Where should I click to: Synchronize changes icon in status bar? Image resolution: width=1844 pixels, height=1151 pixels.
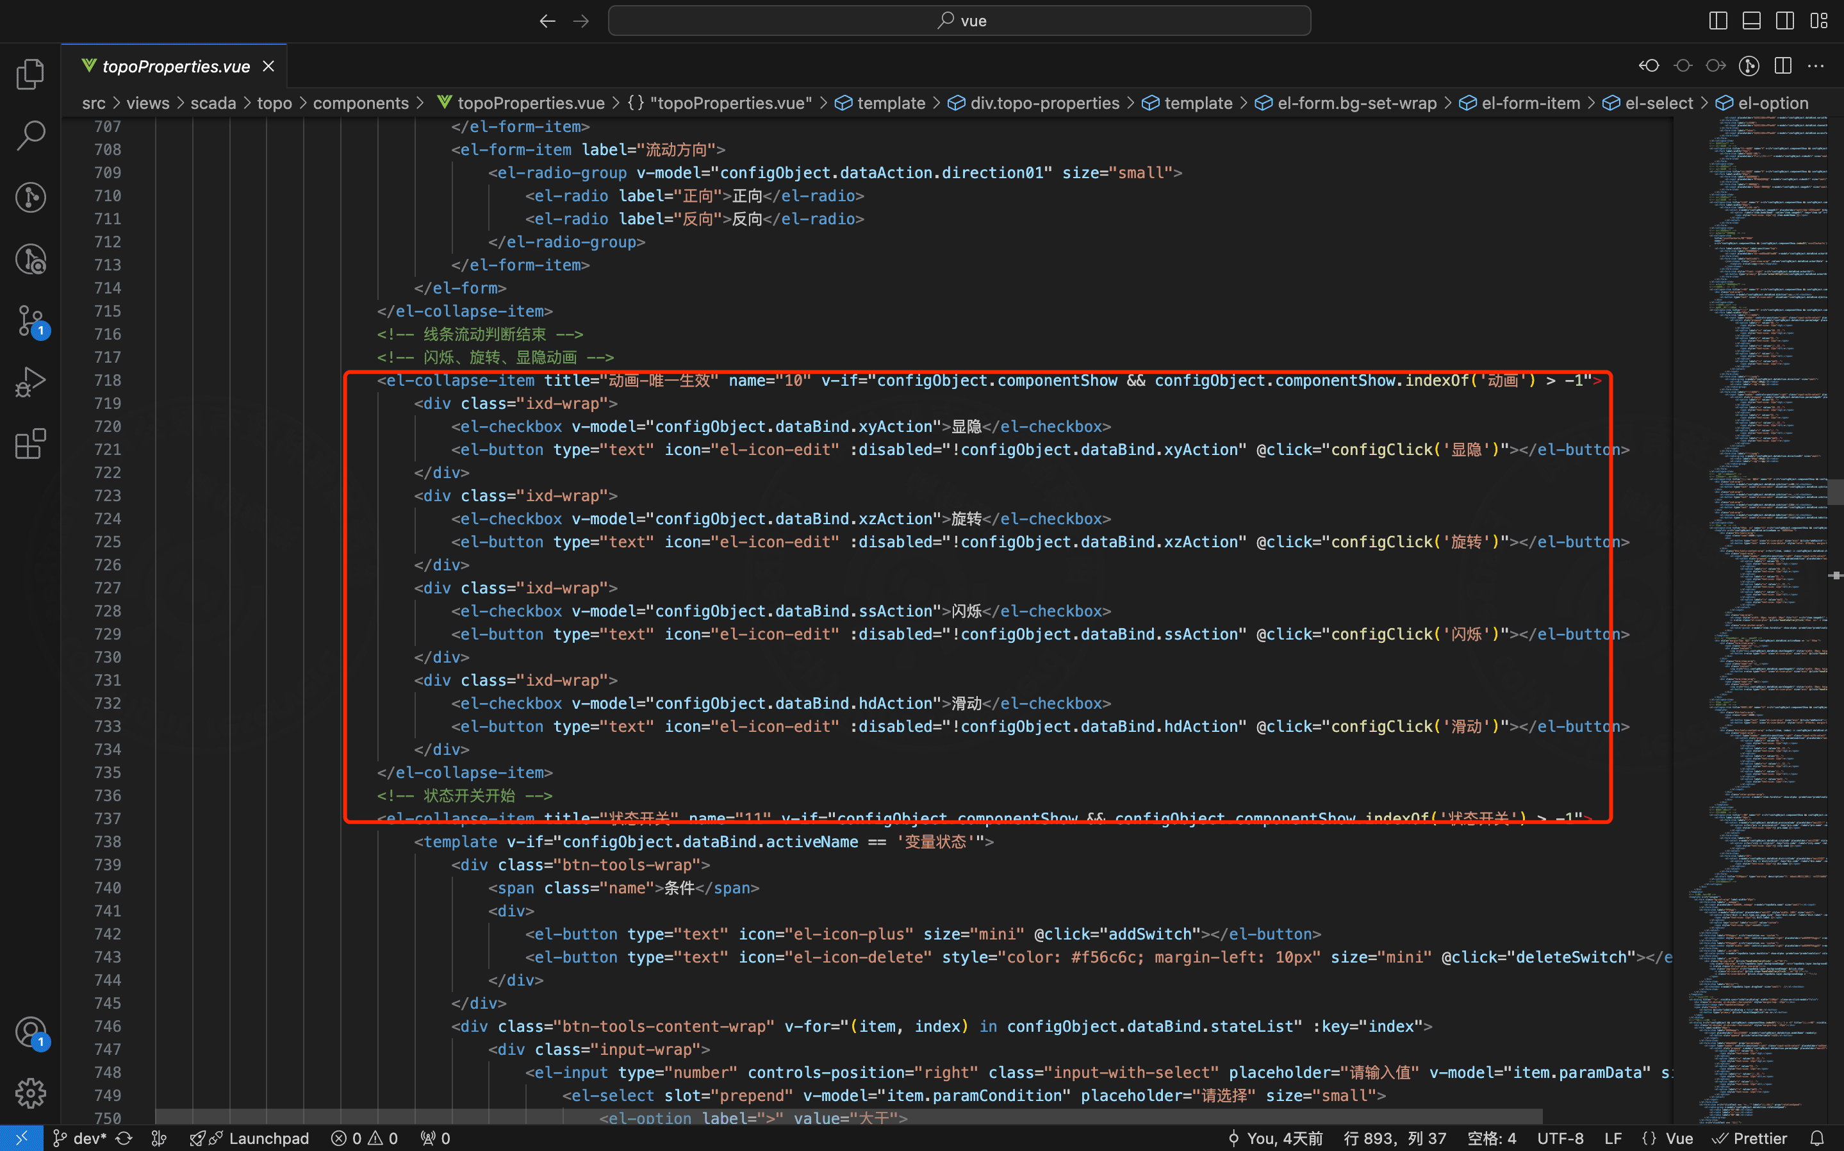pos(124,1138)
